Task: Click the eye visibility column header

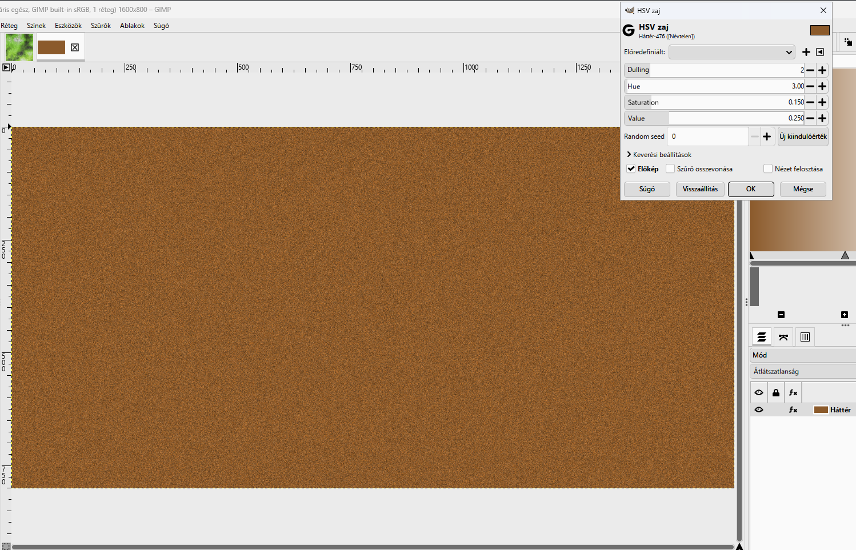Action: tap(759, 392)
